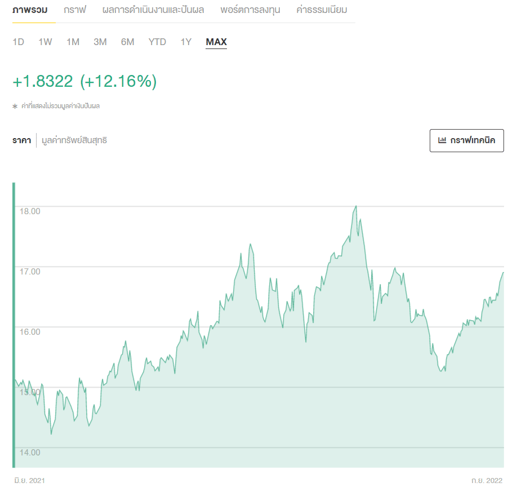Switch to the กราฟ tab

(75, 10)
